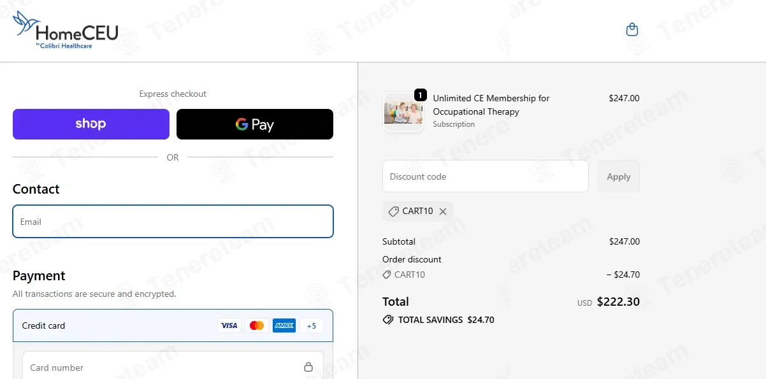
Task: Open the shopping bag cart icon
Action: [632, 29]
